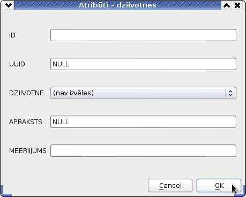Focus the UUID field containing NULL
The image size is (246, 197).
pos(143,64)
